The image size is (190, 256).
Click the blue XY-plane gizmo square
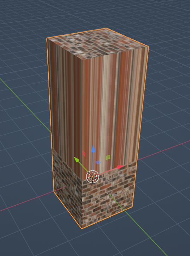pyautogui.click(x=98, y=162)
